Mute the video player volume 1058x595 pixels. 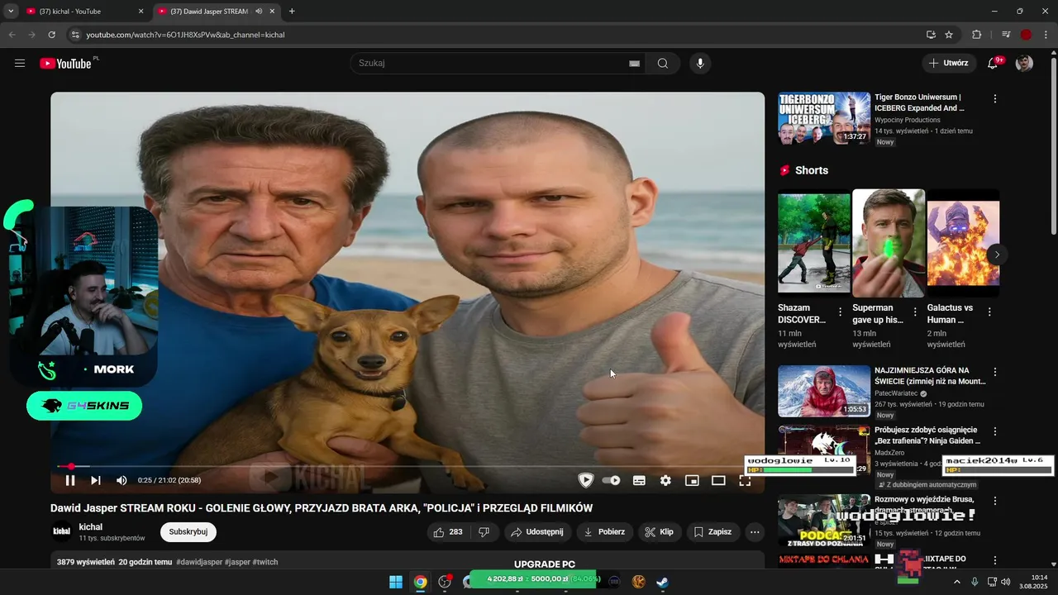pos(122,480)
